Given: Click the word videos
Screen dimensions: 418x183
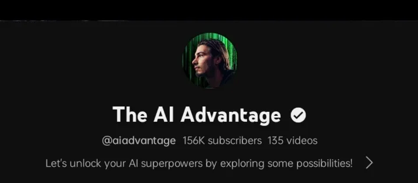Looking at the screenshot, I should (x=301, y=141).
